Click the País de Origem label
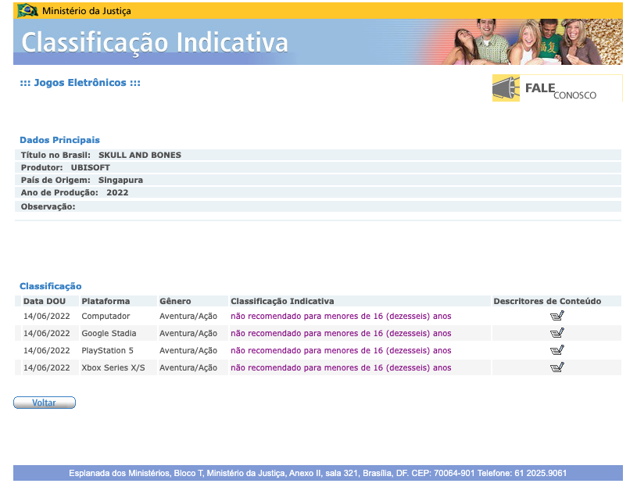Image resolution: width=637 pixels, height=487 pixels. pos(55,181)
